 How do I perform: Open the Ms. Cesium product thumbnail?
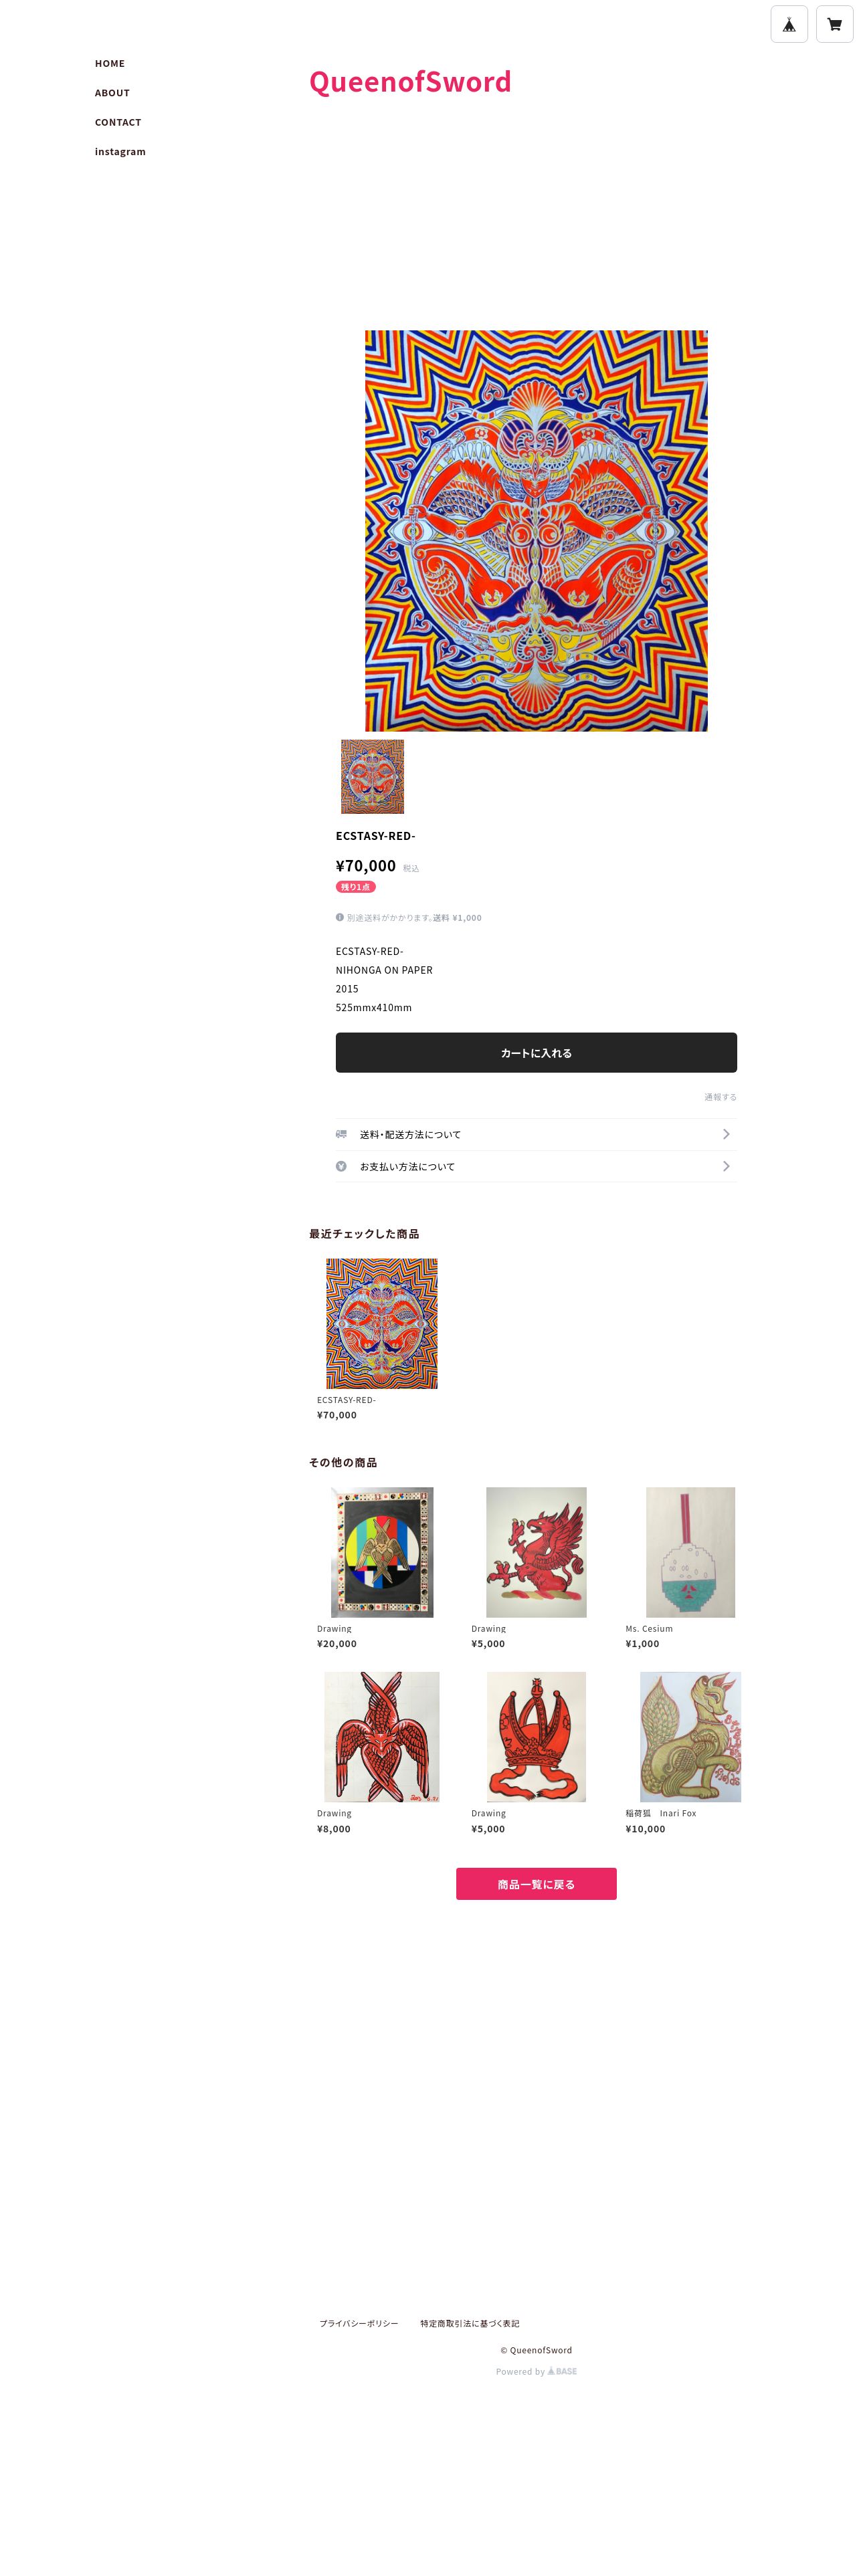click(x=690, y=1552)
